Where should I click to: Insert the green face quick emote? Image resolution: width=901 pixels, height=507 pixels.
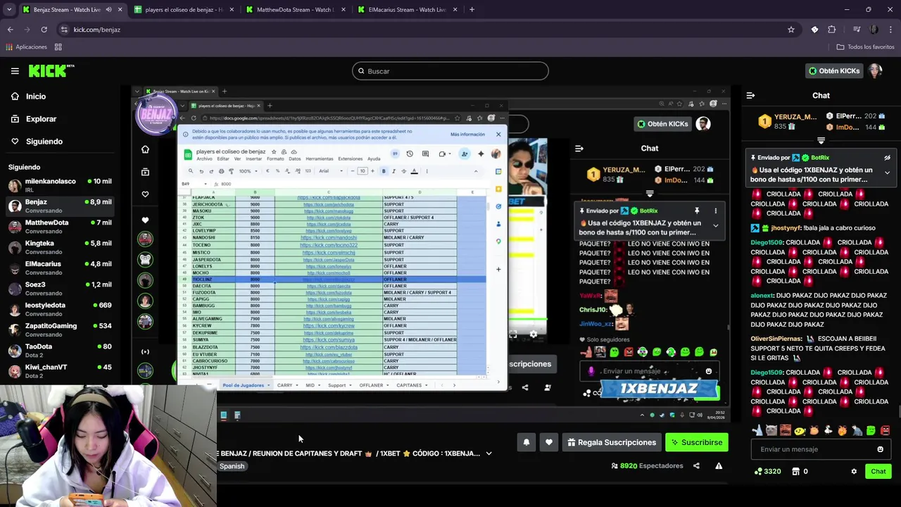[871, 430]
